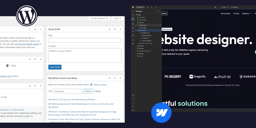Select Parent Logo Carousel in Navigator

pos(148,43)
